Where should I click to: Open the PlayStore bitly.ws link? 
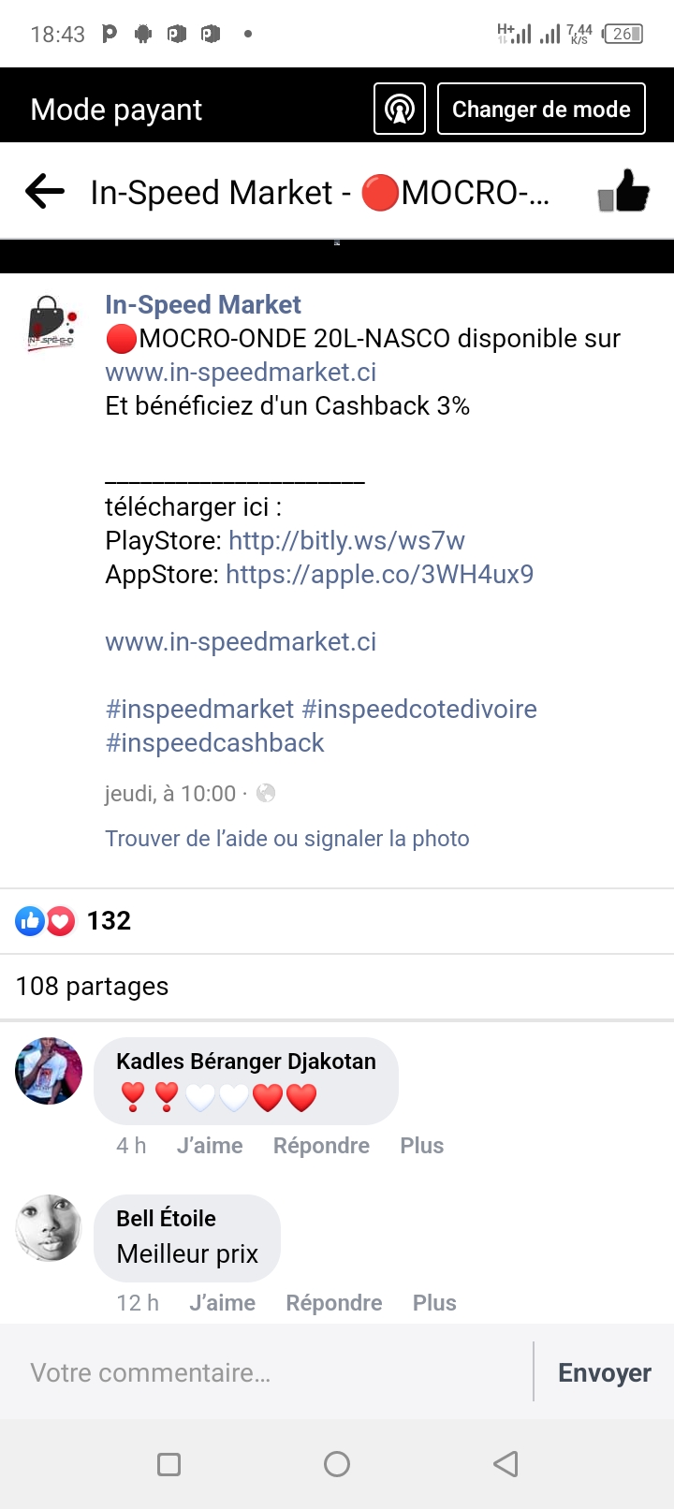(346, 541)
